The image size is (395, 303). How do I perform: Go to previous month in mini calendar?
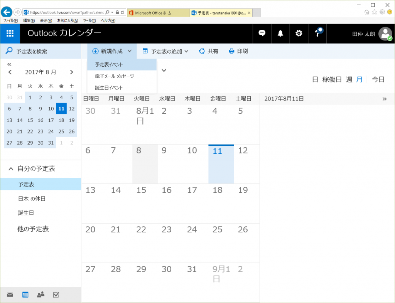click(x=10, y=72)
